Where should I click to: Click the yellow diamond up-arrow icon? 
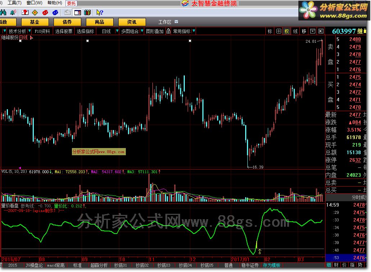tap(35, 12)
